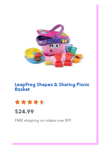Select the fourth orange rating star

tap(36, 102)
